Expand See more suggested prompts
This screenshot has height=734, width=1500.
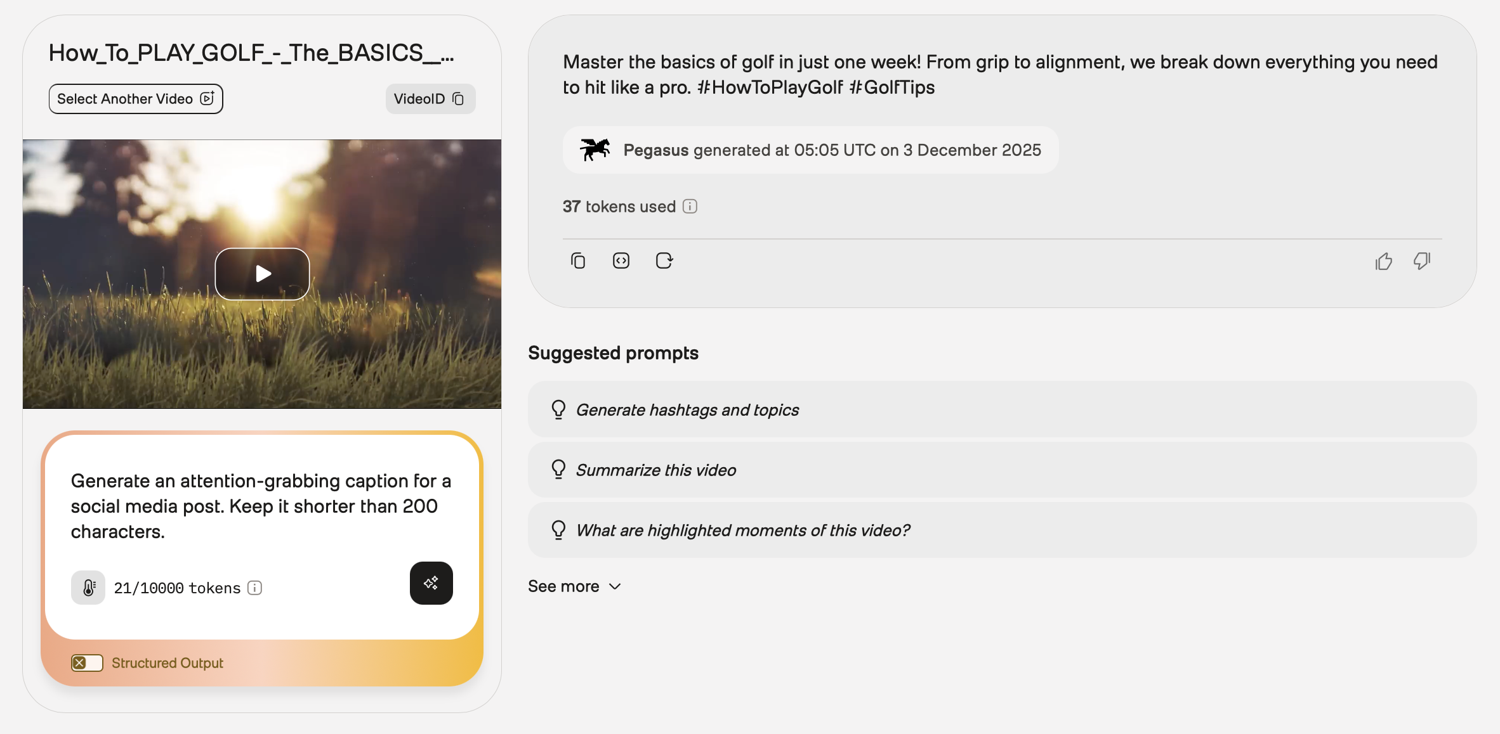pyautogui.click(x=574, y=586)
